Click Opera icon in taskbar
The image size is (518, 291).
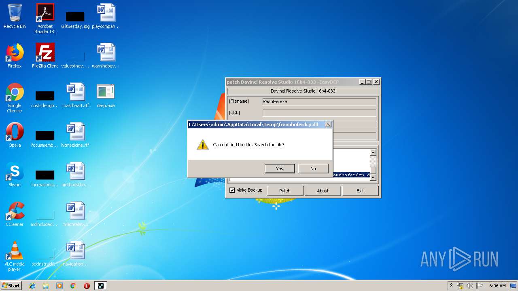(x=87, y=286)
